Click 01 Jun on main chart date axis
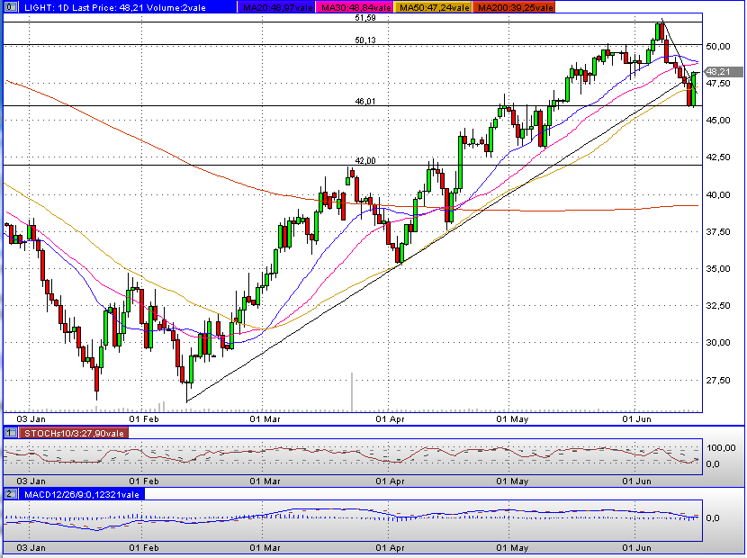This screenshot has height=558, width=747. pyautogui.click(x=637, y=418)
